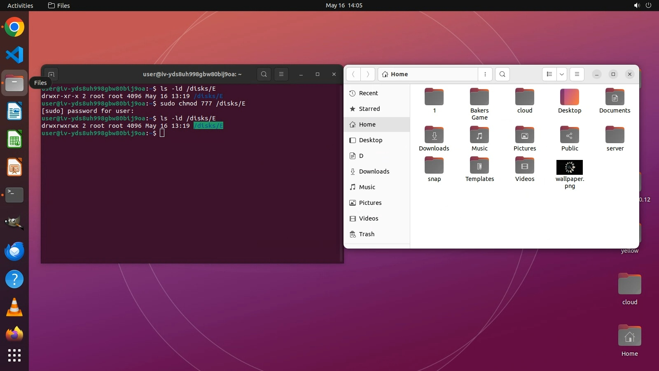Toggle list view in Files

[549, 74]
